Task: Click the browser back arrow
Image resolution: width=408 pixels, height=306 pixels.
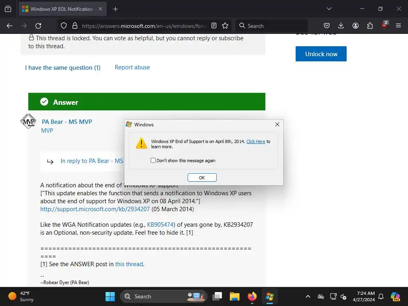Action: [10, 26]
